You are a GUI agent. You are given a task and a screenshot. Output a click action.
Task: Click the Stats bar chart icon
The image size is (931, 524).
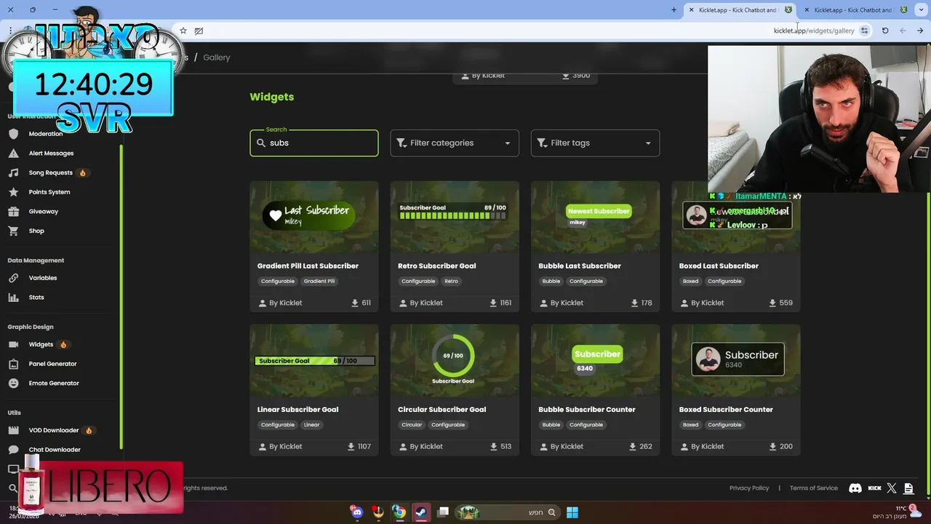pos(13,298)
